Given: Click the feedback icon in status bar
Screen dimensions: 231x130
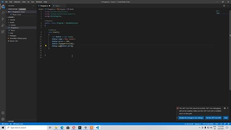Looking at the screenshot, I should tap(225, 124).
